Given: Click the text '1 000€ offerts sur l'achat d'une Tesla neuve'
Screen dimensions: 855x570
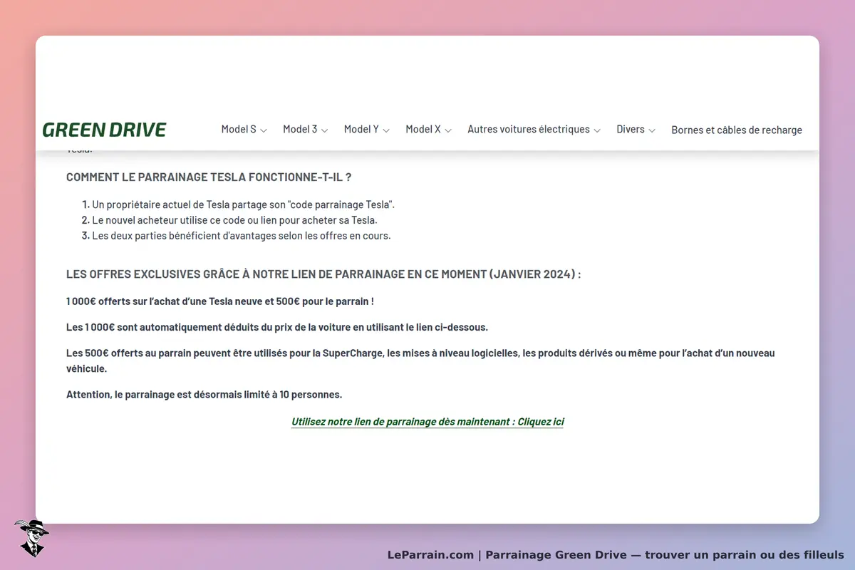Looking at the screenshot, I should tap(220, 301).
